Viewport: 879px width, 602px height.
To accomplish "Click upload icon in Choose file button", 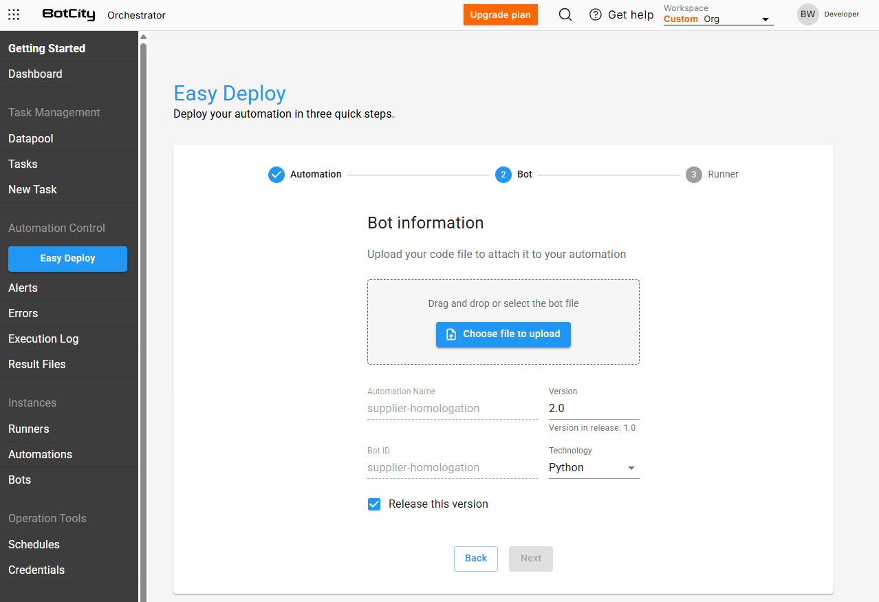I will pyautogui.click(x=451, y=334).
